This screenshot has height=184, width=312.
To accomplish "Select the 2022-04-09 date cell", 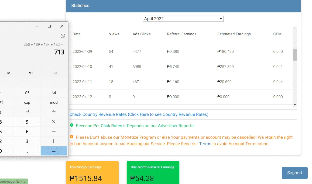I will click(x=82, y=51).
